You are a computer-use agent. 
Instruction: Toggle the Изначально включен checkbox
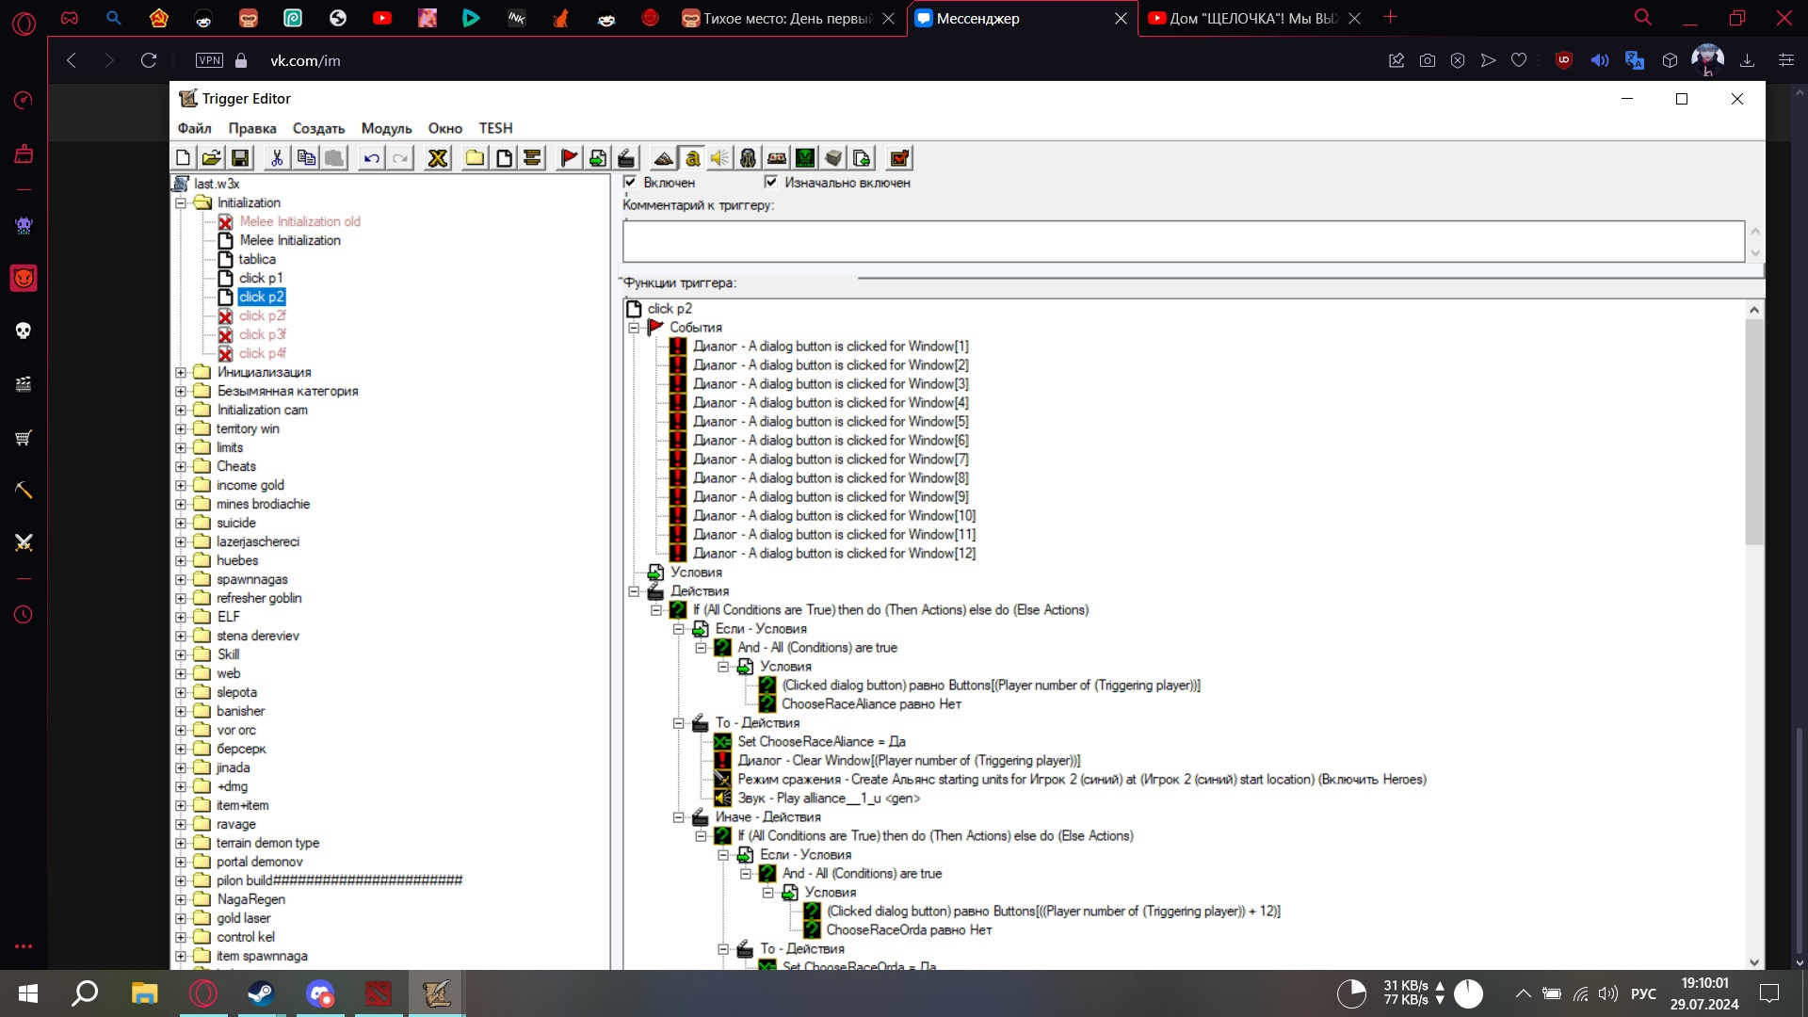pos(771,182)
